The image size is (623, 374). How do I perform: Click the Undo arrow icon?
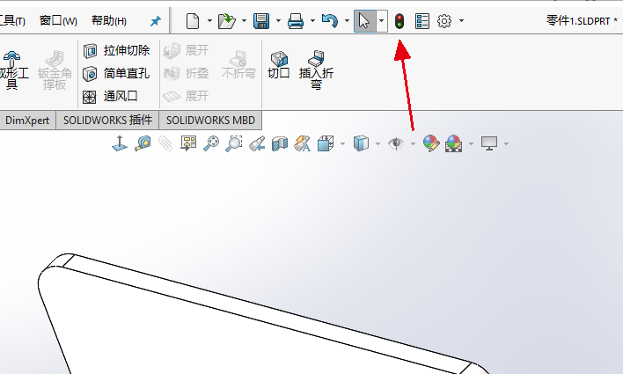click(x=330, y=20)
